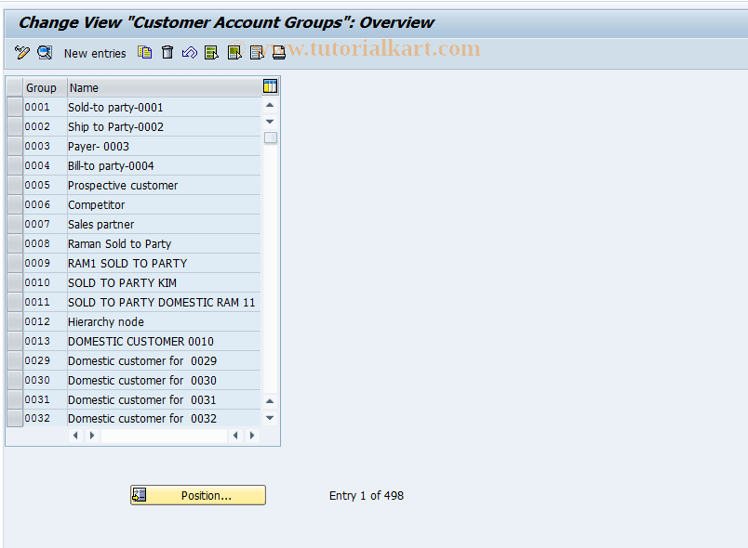Click the 'RAM1 SOLD TO PARTY' field
The height and width of the screenshot is (548, 748).
click(x=164, y=263)
